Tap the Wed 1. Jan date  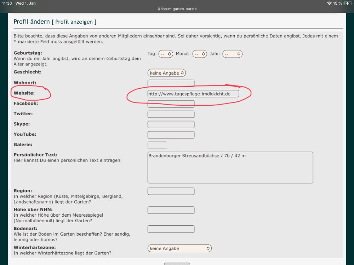coord(25,3)
